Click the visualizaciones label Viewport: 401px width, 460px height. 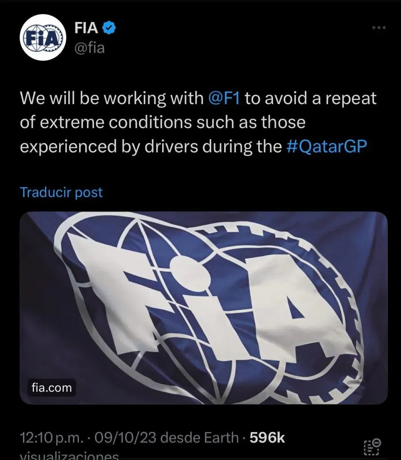tap(69, 456)
